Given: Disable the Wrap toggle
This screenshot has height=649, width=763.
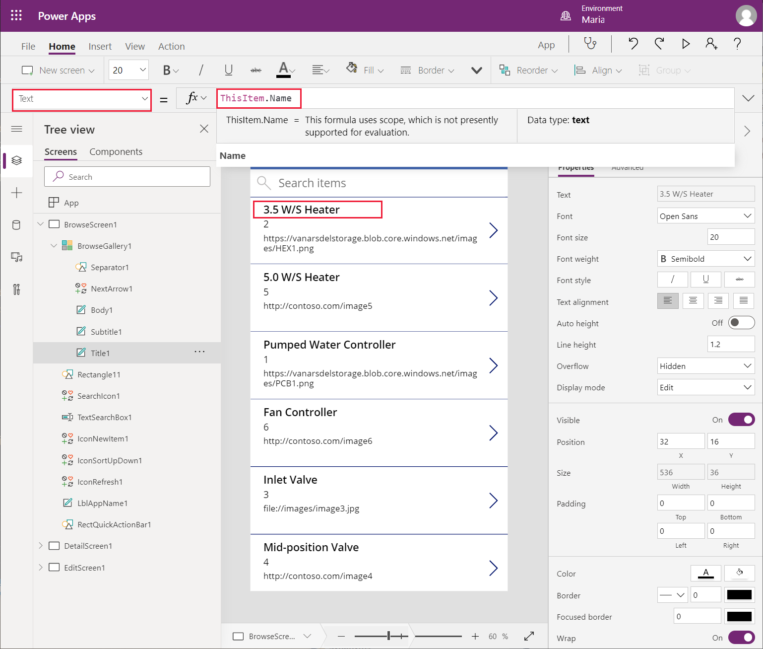Looking at the screenshot, I should (x=741, y=638).
